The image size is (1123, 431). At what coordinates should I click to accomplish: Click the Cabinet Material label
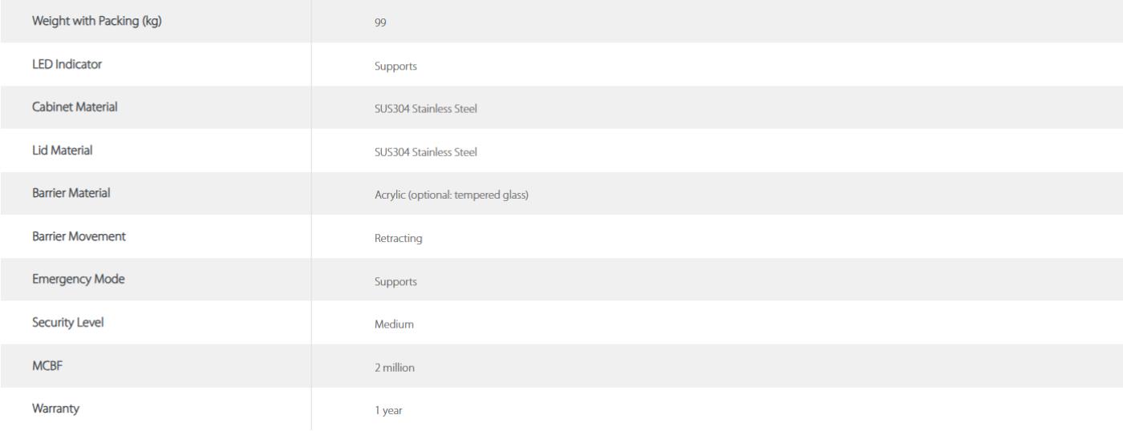coord(74,107)
